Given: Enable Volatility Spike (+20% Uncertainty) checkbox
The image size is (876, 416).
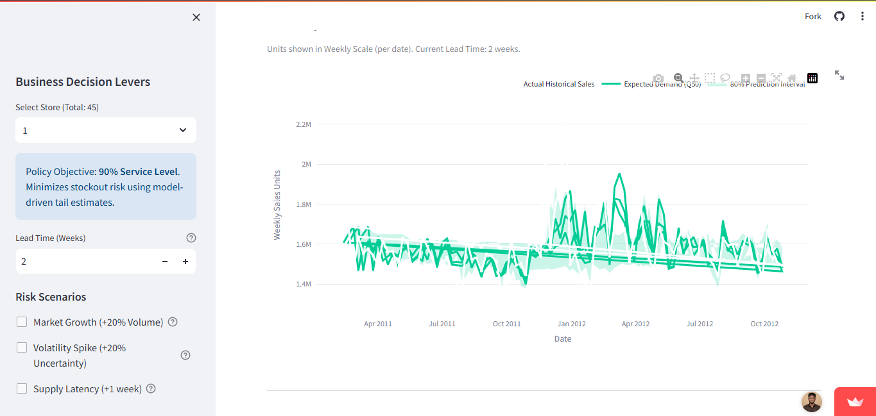Looking at the screenshot, I should 22,347.
